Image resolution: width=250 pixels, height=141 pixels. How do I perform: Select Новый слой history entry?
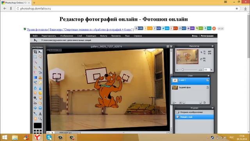click(x=195, y=117)
